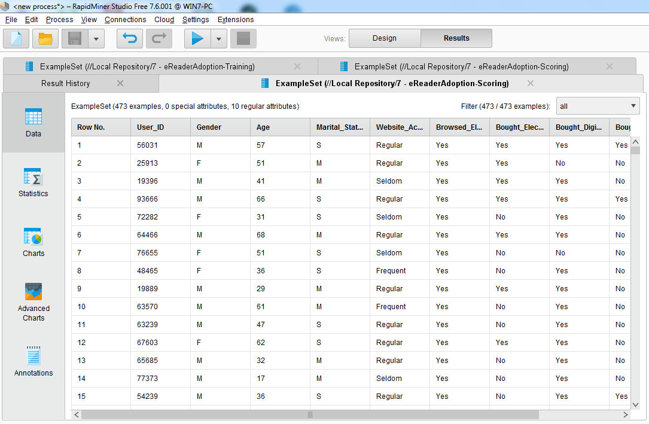
Task: Open the Advanced Charts view
Action: click(33, 302)
